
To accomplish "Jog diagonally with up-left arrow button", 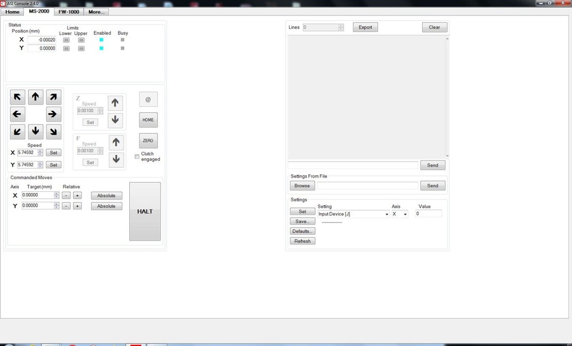I will pyautogui.click(x=18, y=97).
